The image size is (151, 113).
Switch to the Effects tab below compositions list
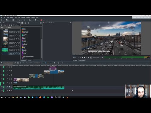[x=30, y=60]
